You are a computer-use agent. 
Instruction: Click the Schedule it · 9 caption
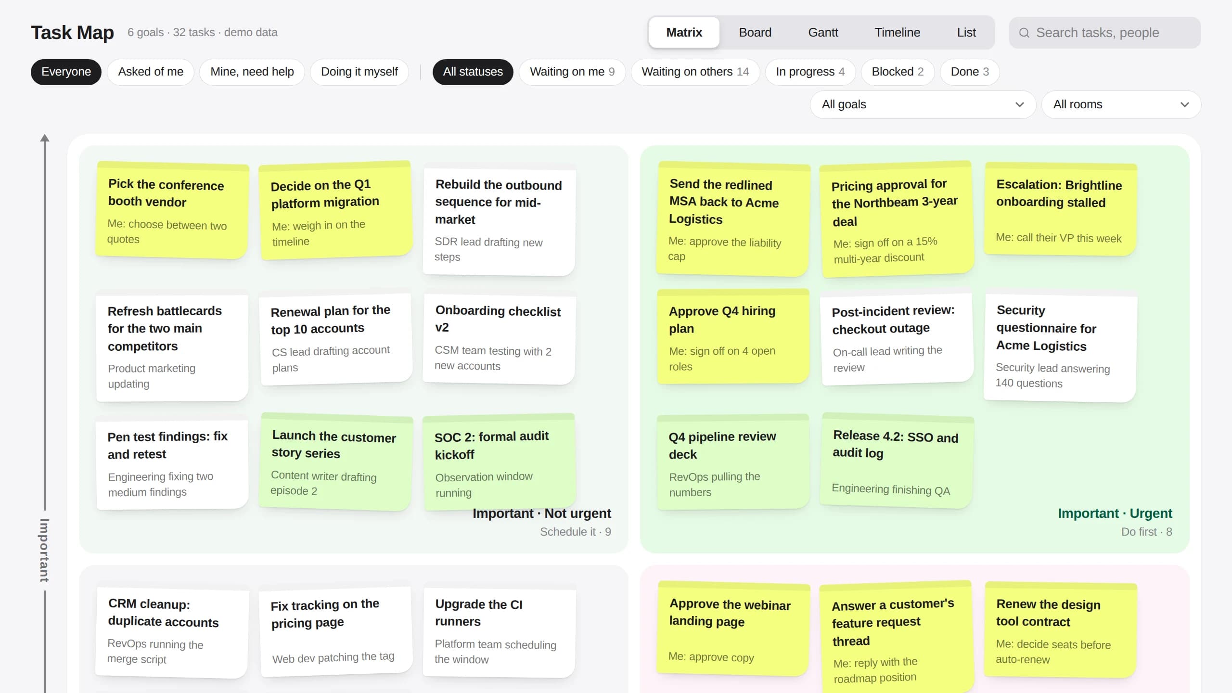pos(575,532)
